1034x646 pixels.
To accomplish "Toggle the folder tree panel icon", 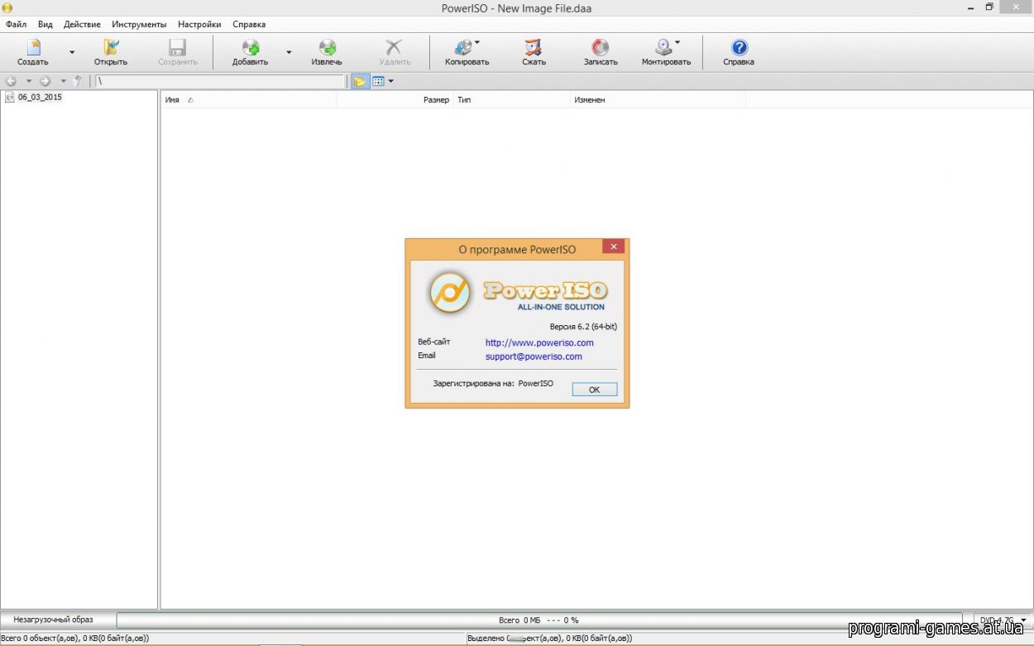I will click(x=360, y=81).
